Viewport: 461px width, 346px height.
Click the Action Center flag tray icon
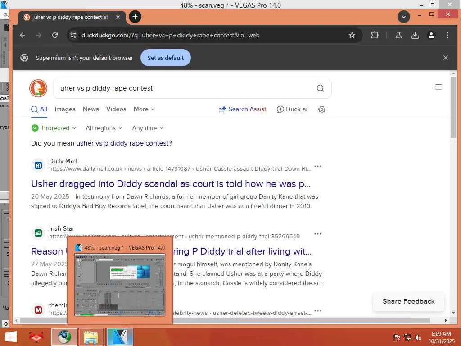point(397,337)
